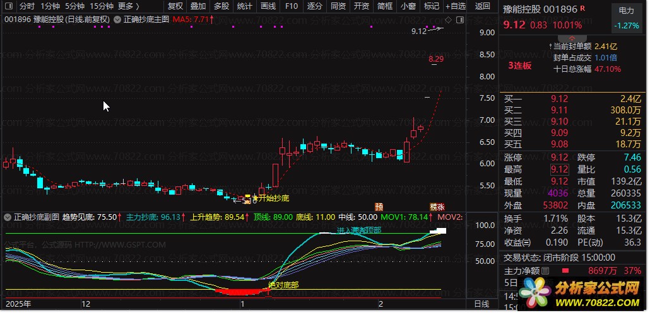Click the 叠加 overlay button
The width and height of the screenshot is (650, 313).
198,6
